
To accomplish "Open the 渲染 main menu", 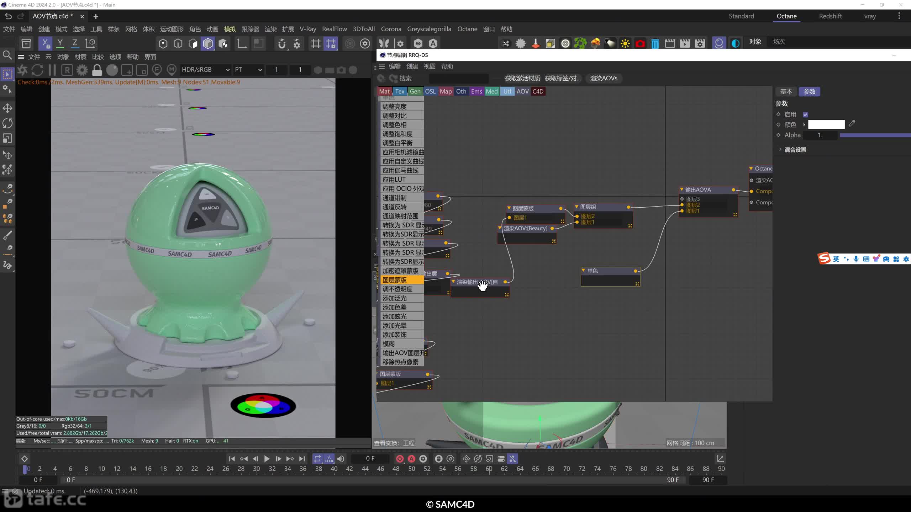I will click(x=270, y=29).
